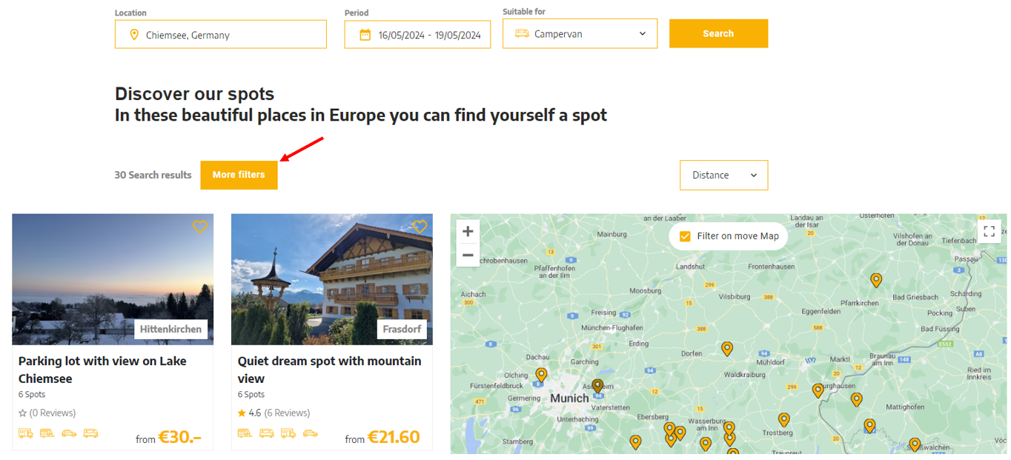Click the map pin near Trostberg
Image resolution: width=1011 pixels, height=460 pixels.
[x=784, y=419]
